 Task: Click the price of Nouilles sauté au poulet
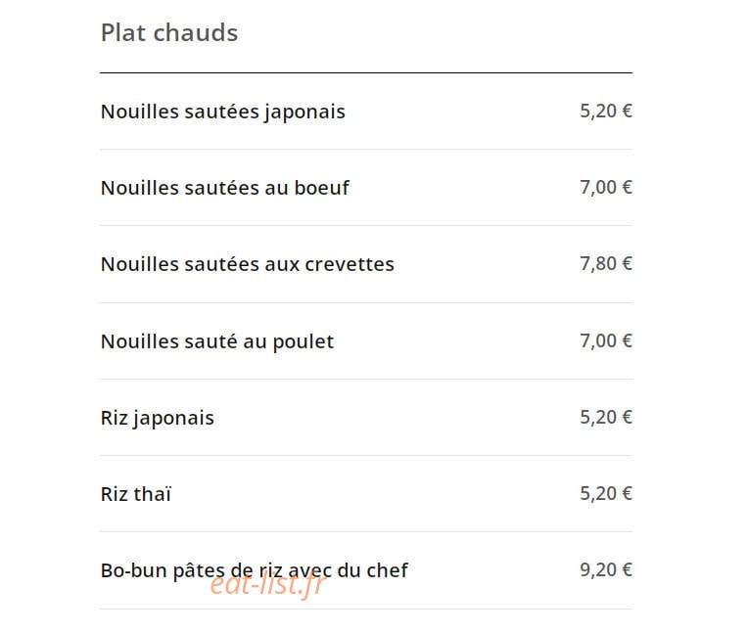(x=605, y=340)
